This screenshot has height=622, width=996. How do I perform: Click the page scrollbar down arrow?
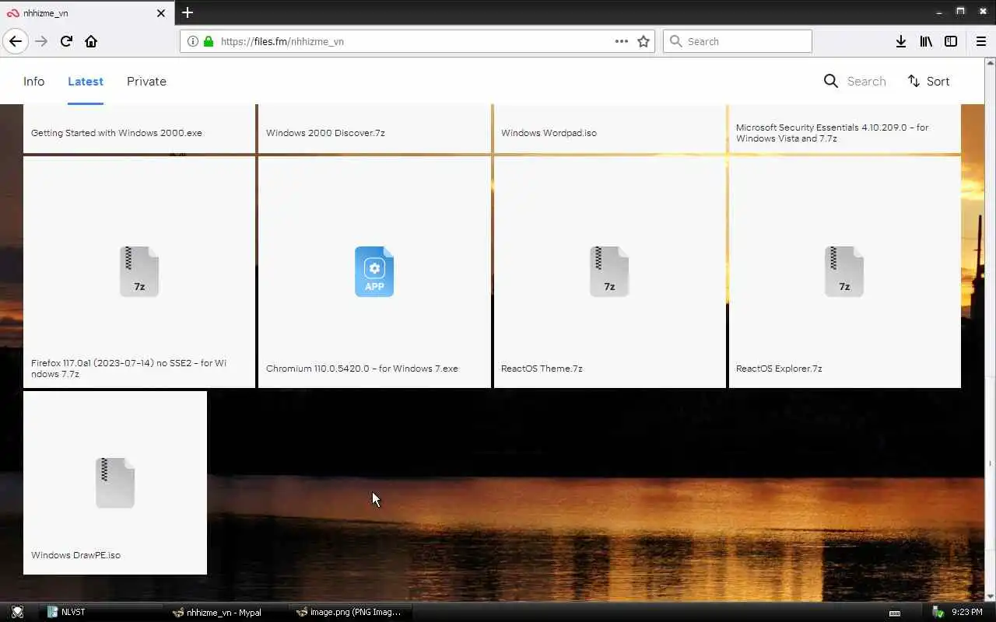990,596
